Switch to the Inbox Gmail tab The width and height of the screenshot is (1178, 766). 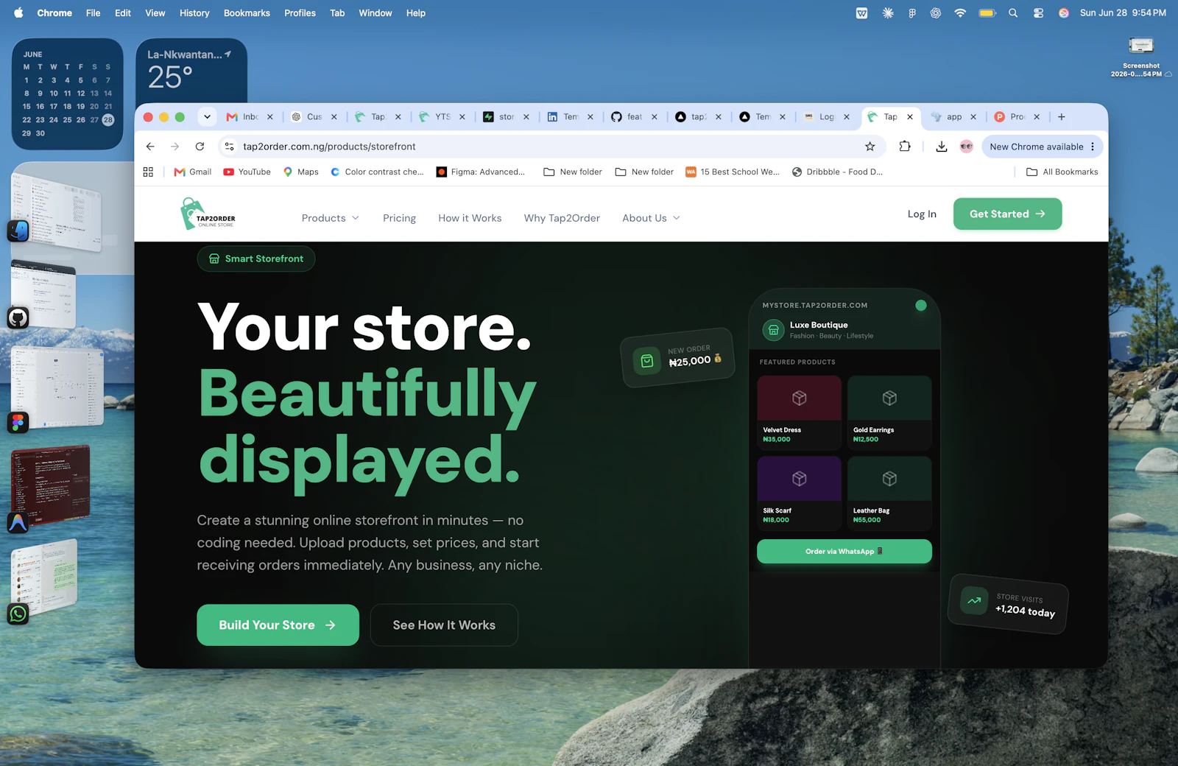point(249,116)
